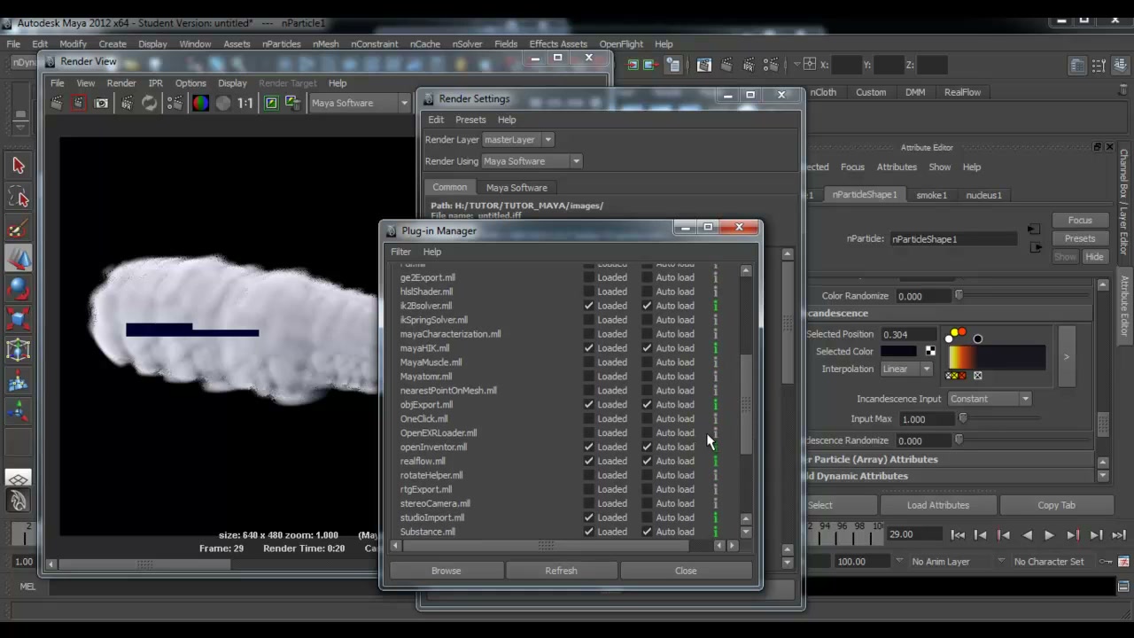Image resolution: width=1134 pixels, height=638 pixels.
Task: Open Presets menu in Render Settings
Action: click(470, 120)
